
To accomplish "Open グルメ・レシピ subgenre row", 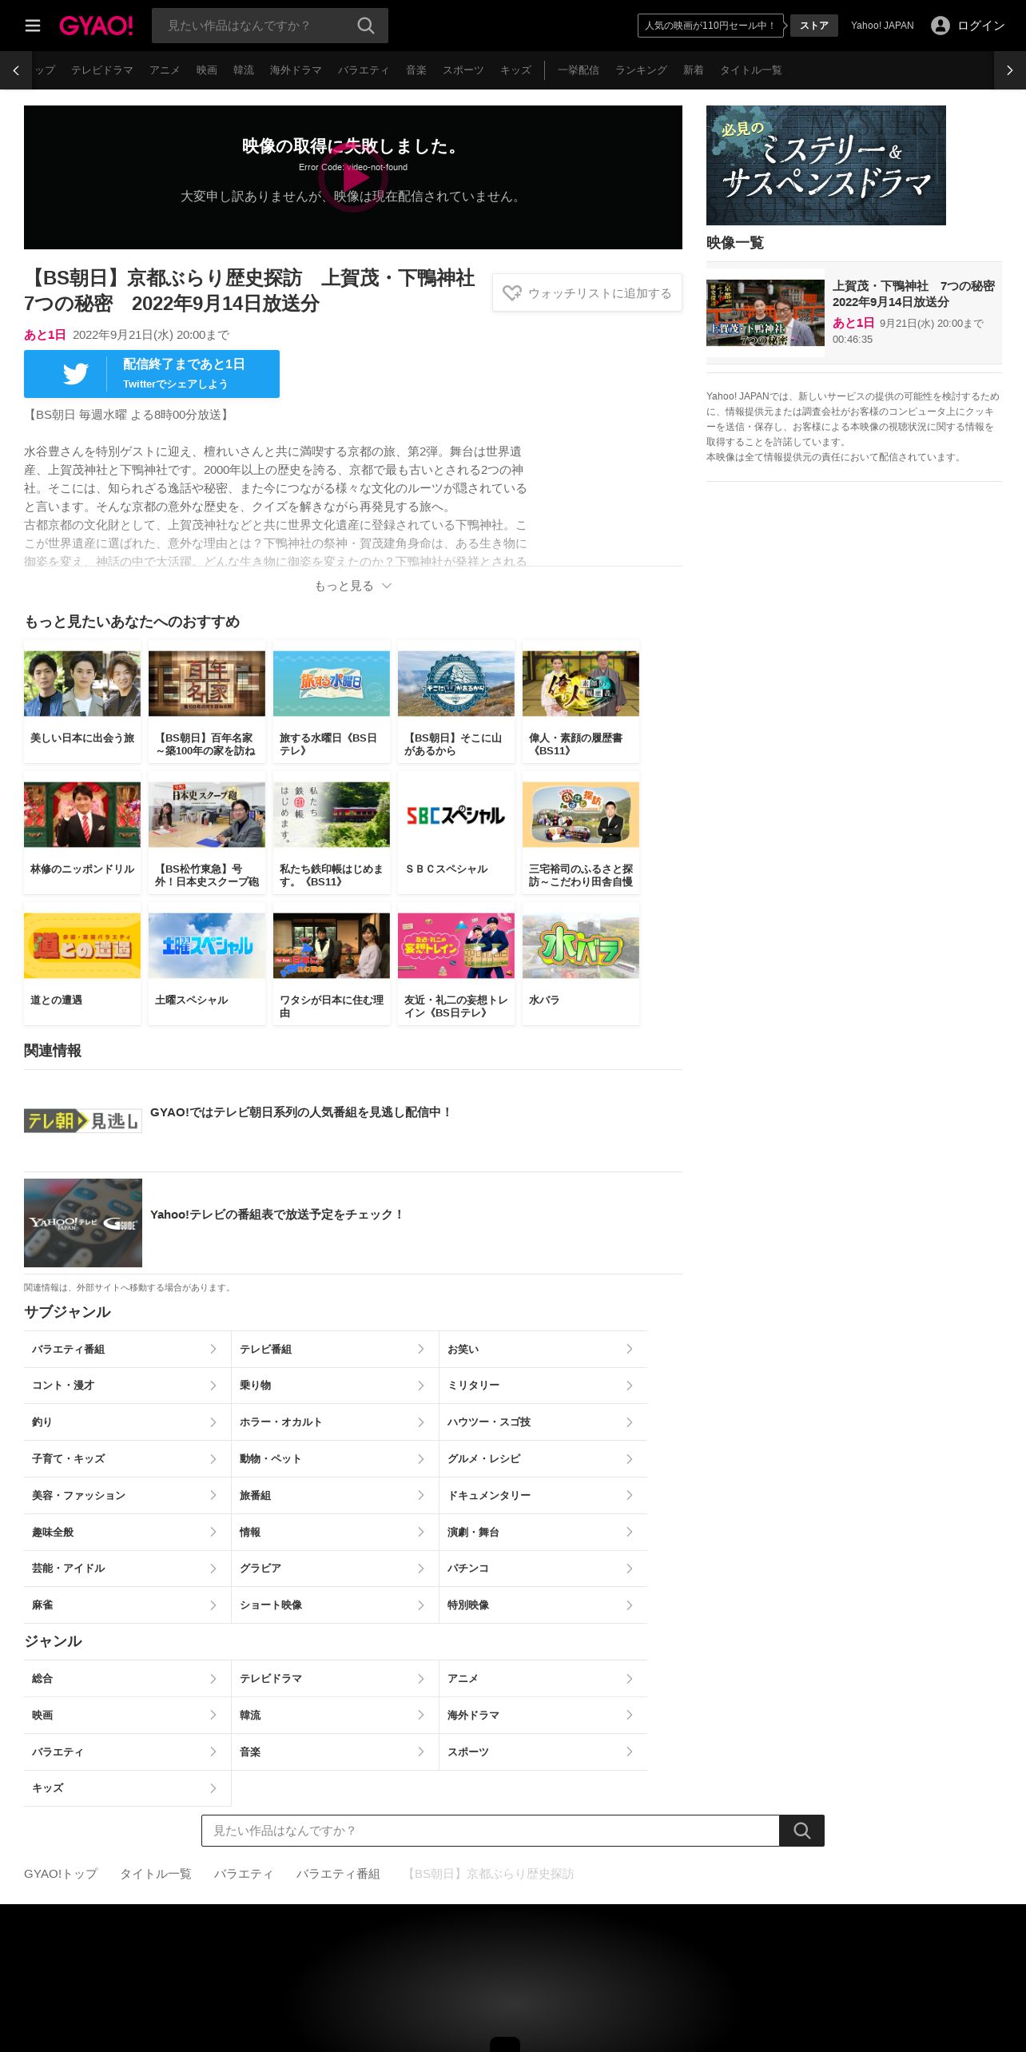I will (543, 1459).
